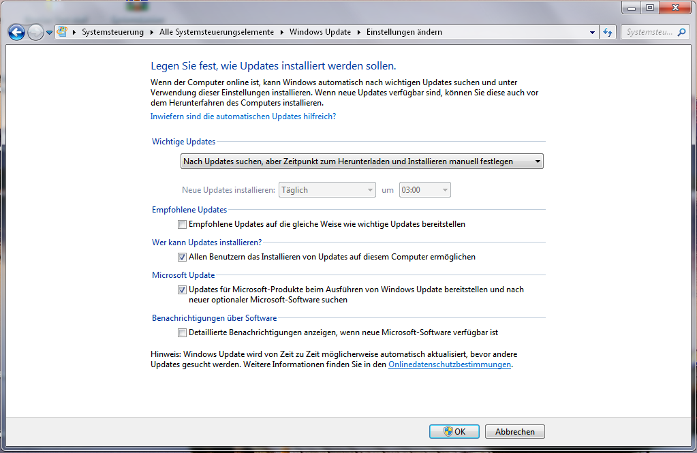Click the Empfohlene Updates section label
697x453 pixels.
(x=189, y=209)
